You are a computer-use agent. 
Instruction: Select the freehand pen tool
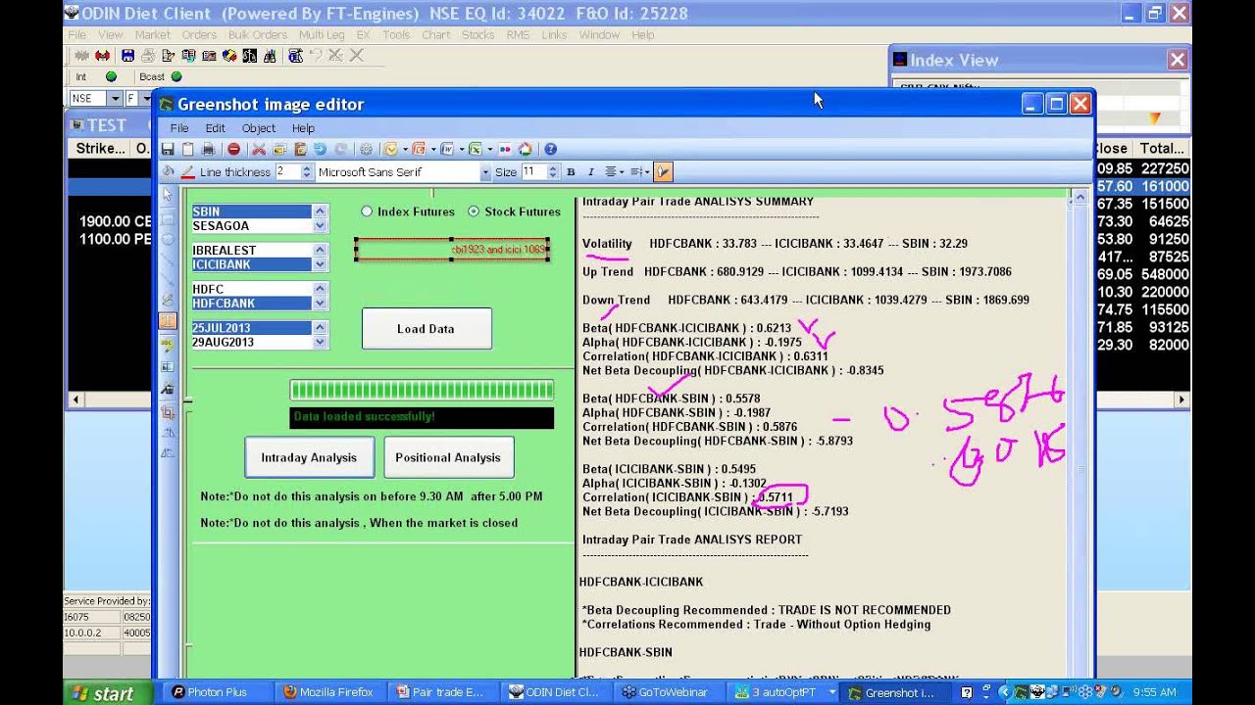pyautogui.click(x=168, y=300)
